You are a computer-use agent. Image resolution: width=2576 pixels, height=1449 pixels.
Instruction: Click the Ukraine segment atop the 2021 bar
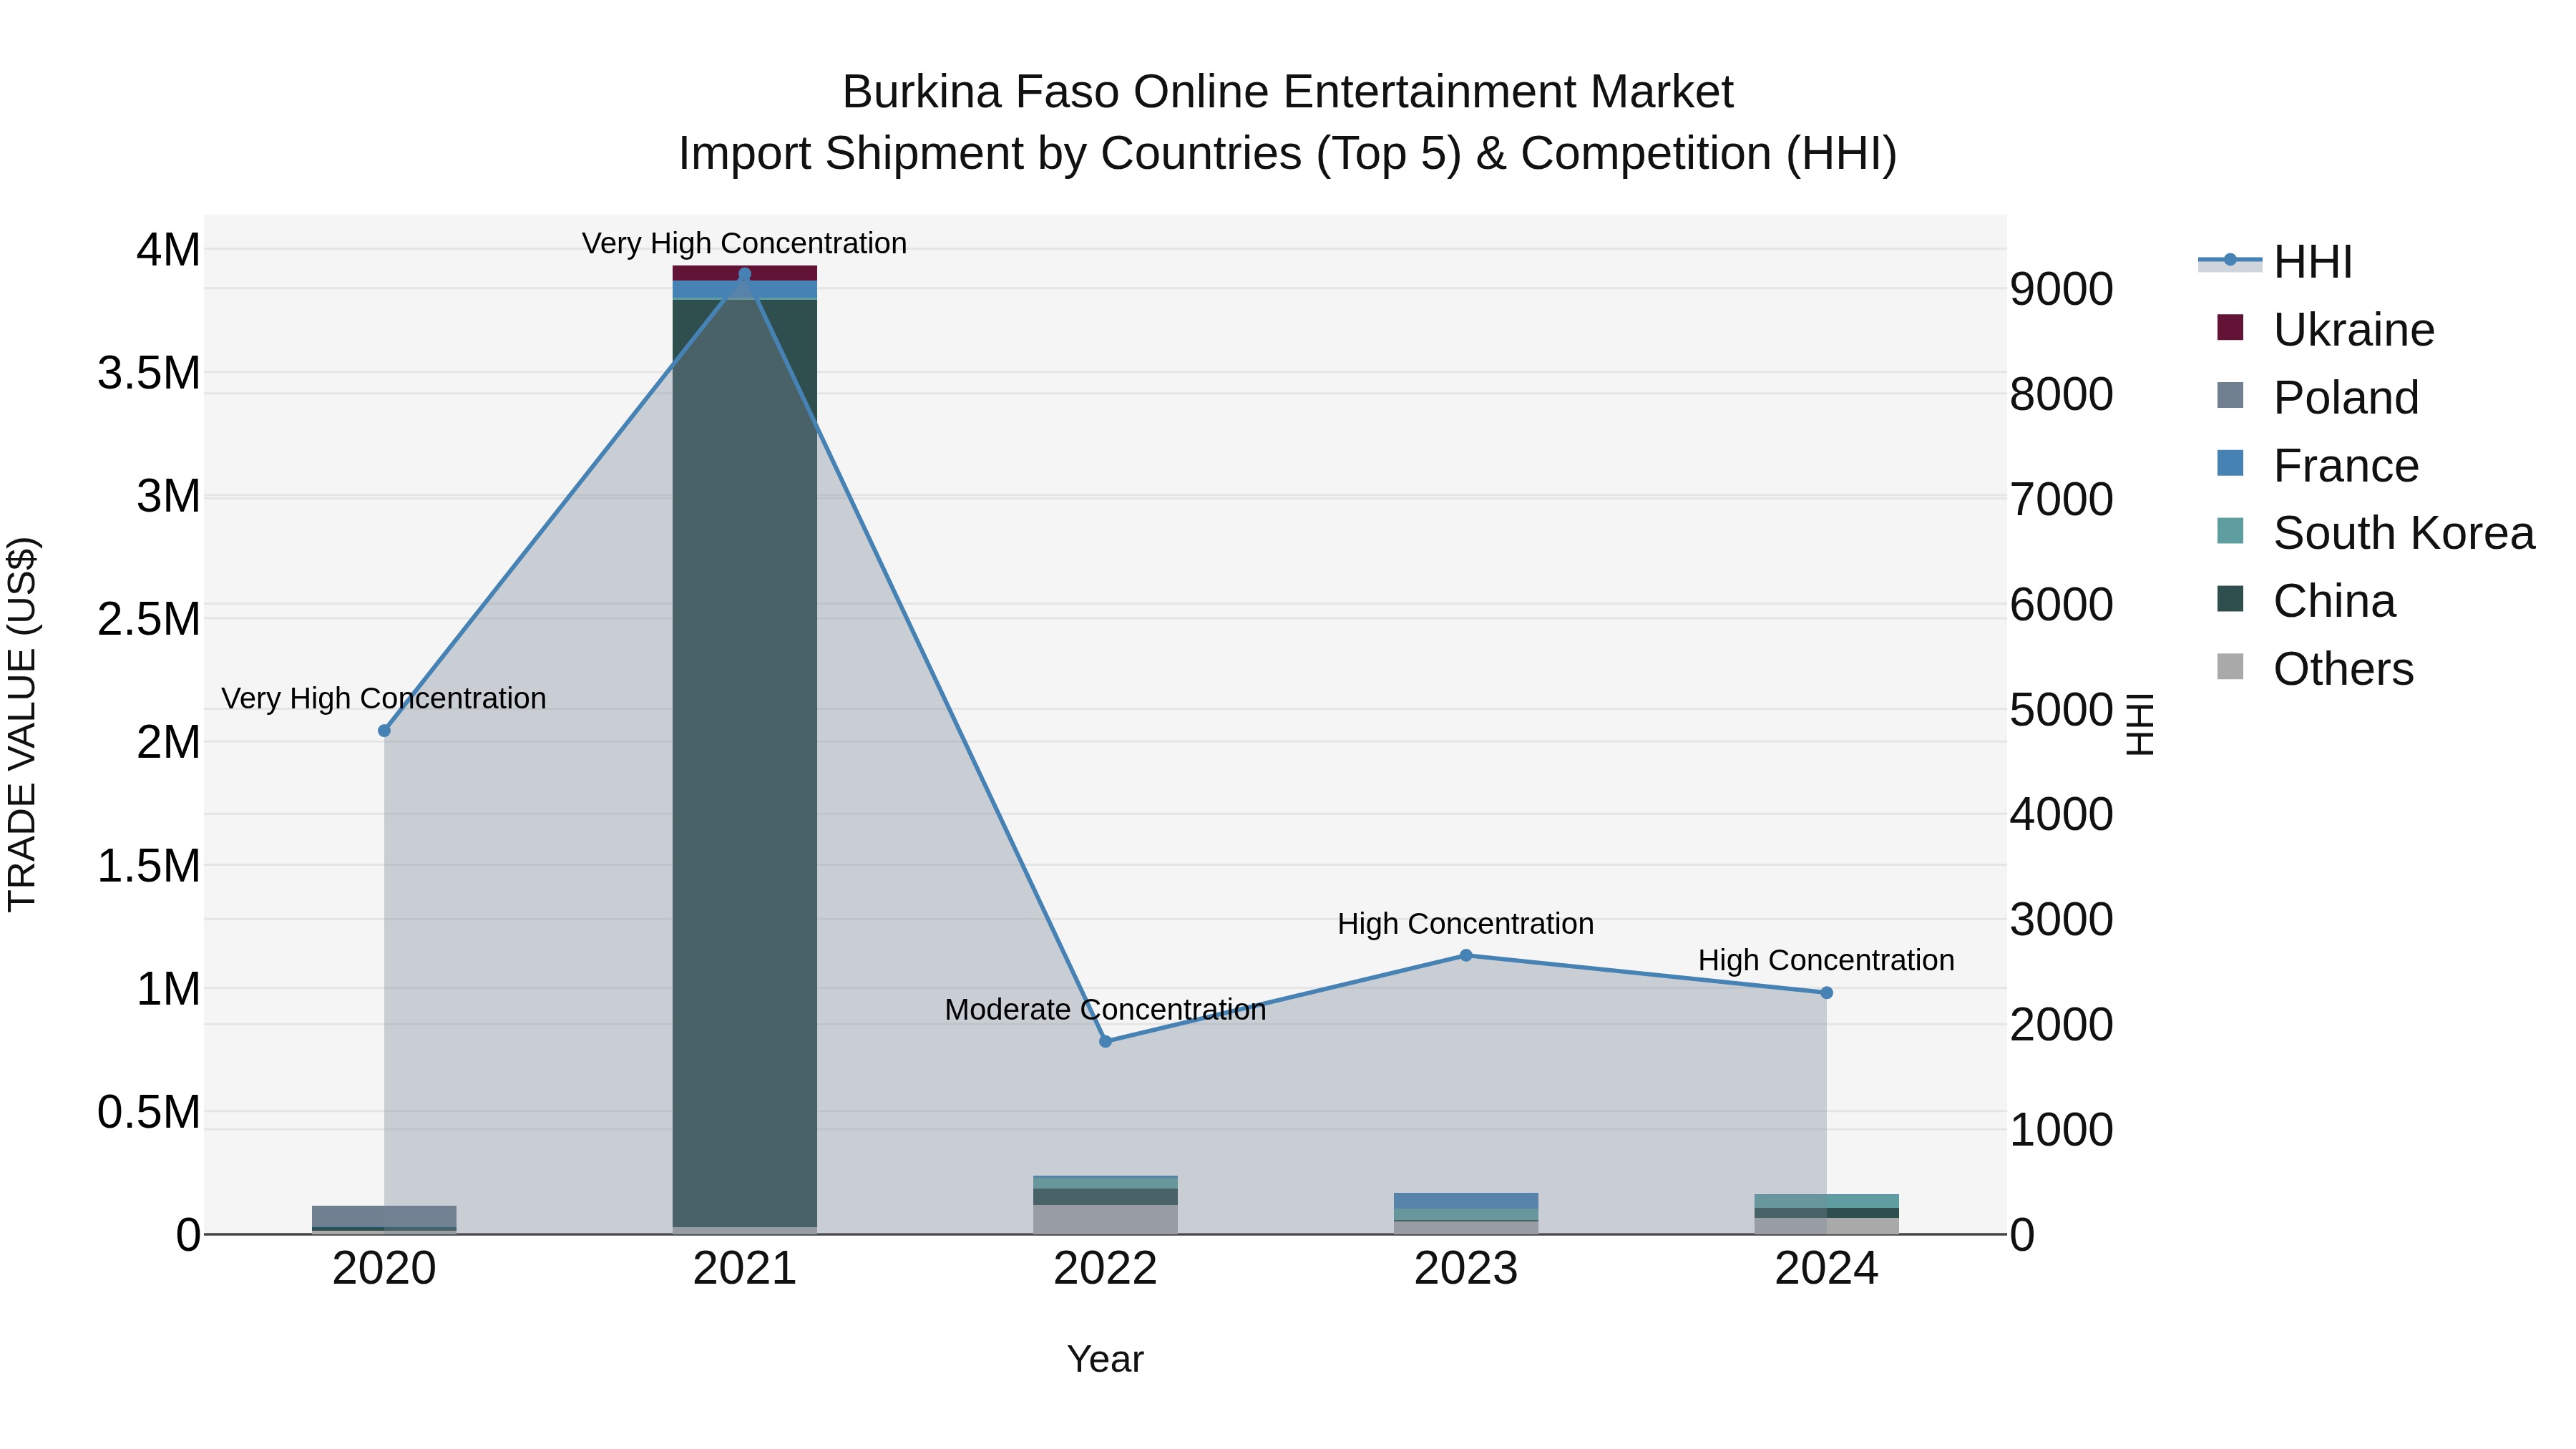[744, 273]
